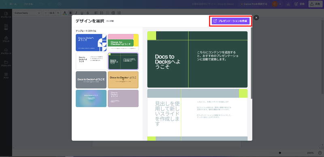This screenshot has height=157, width=324.
Task: Choose the dark green grid template style
Action: pyautogui.click(x=123, y=61)
